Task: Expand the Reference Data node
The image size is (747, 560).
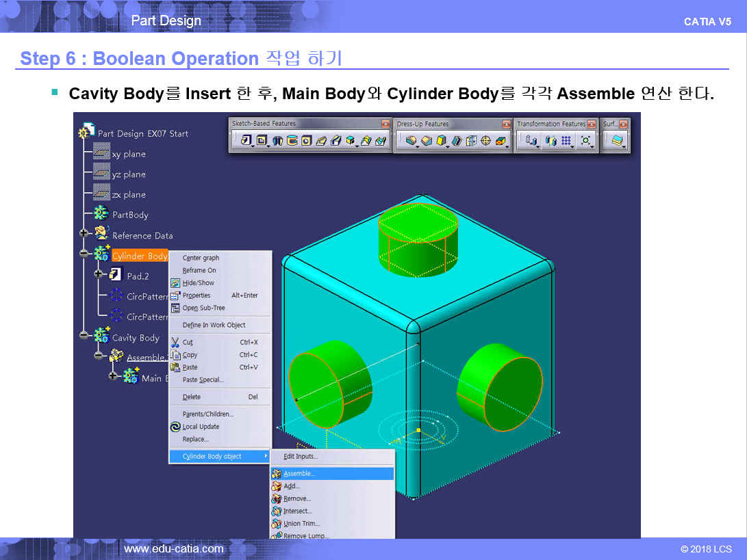Action: [x=84, y=234]
